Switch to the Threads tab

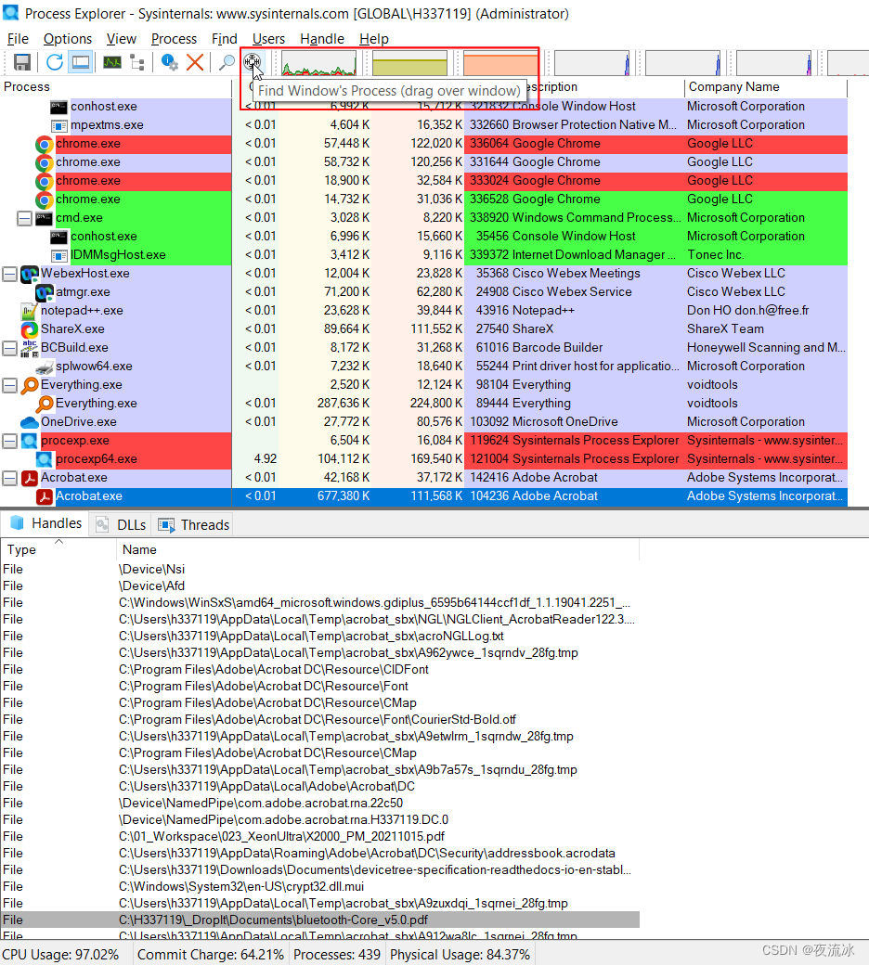193,525
